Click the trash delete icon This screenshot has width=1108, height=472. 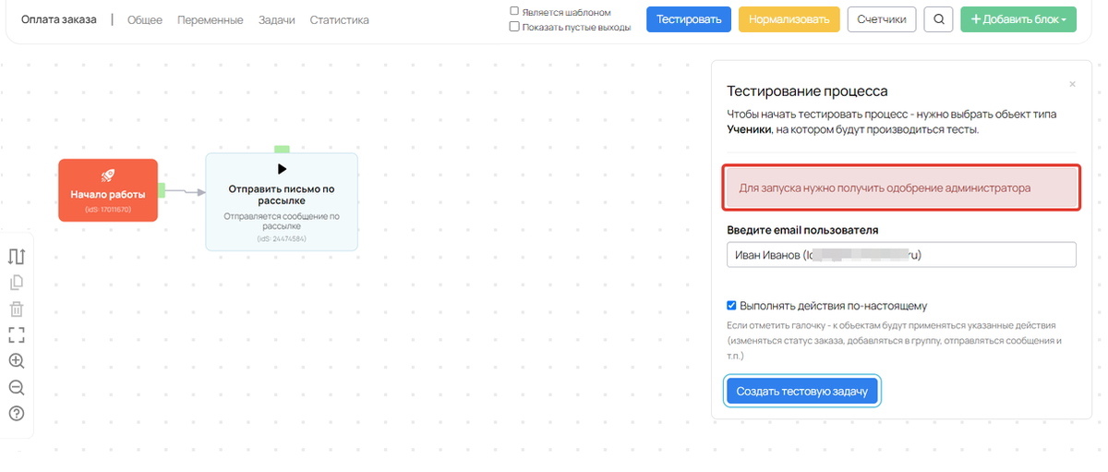16,309
